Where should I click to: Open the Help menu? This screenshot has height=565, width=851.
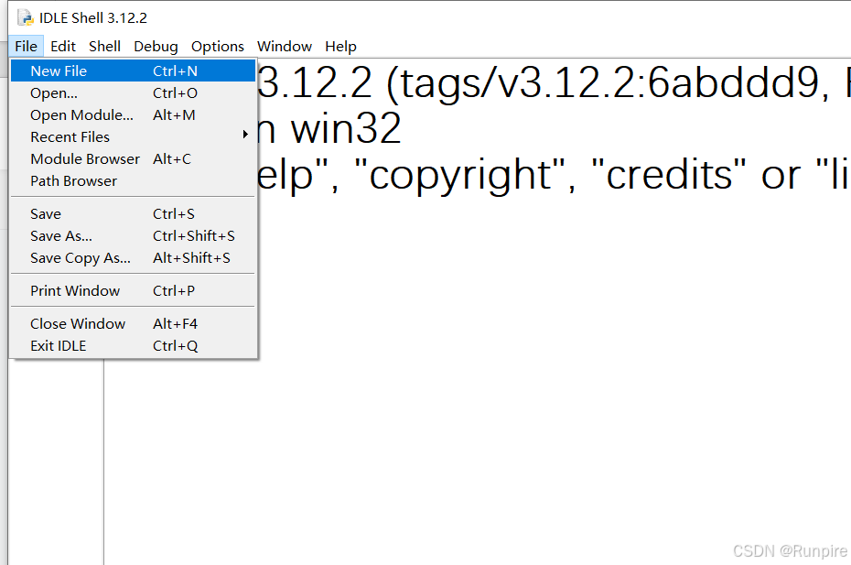coord(340,46)
